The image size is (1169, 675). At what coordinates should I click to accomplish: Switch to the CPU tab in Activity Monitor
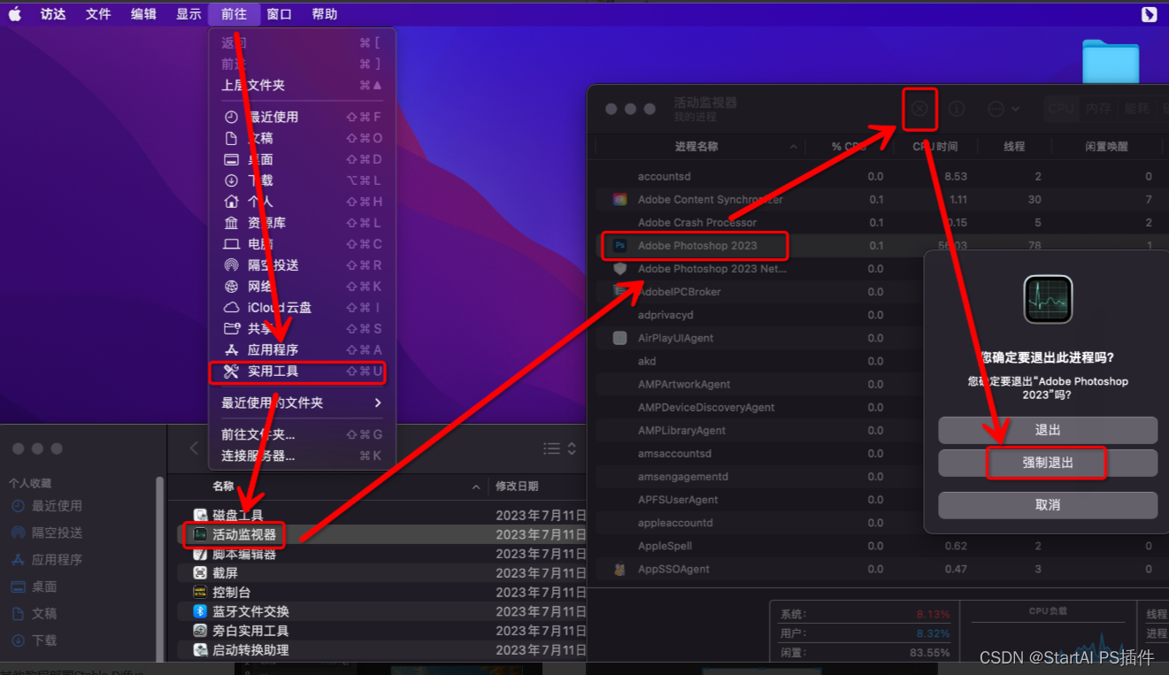[1061, 109]
